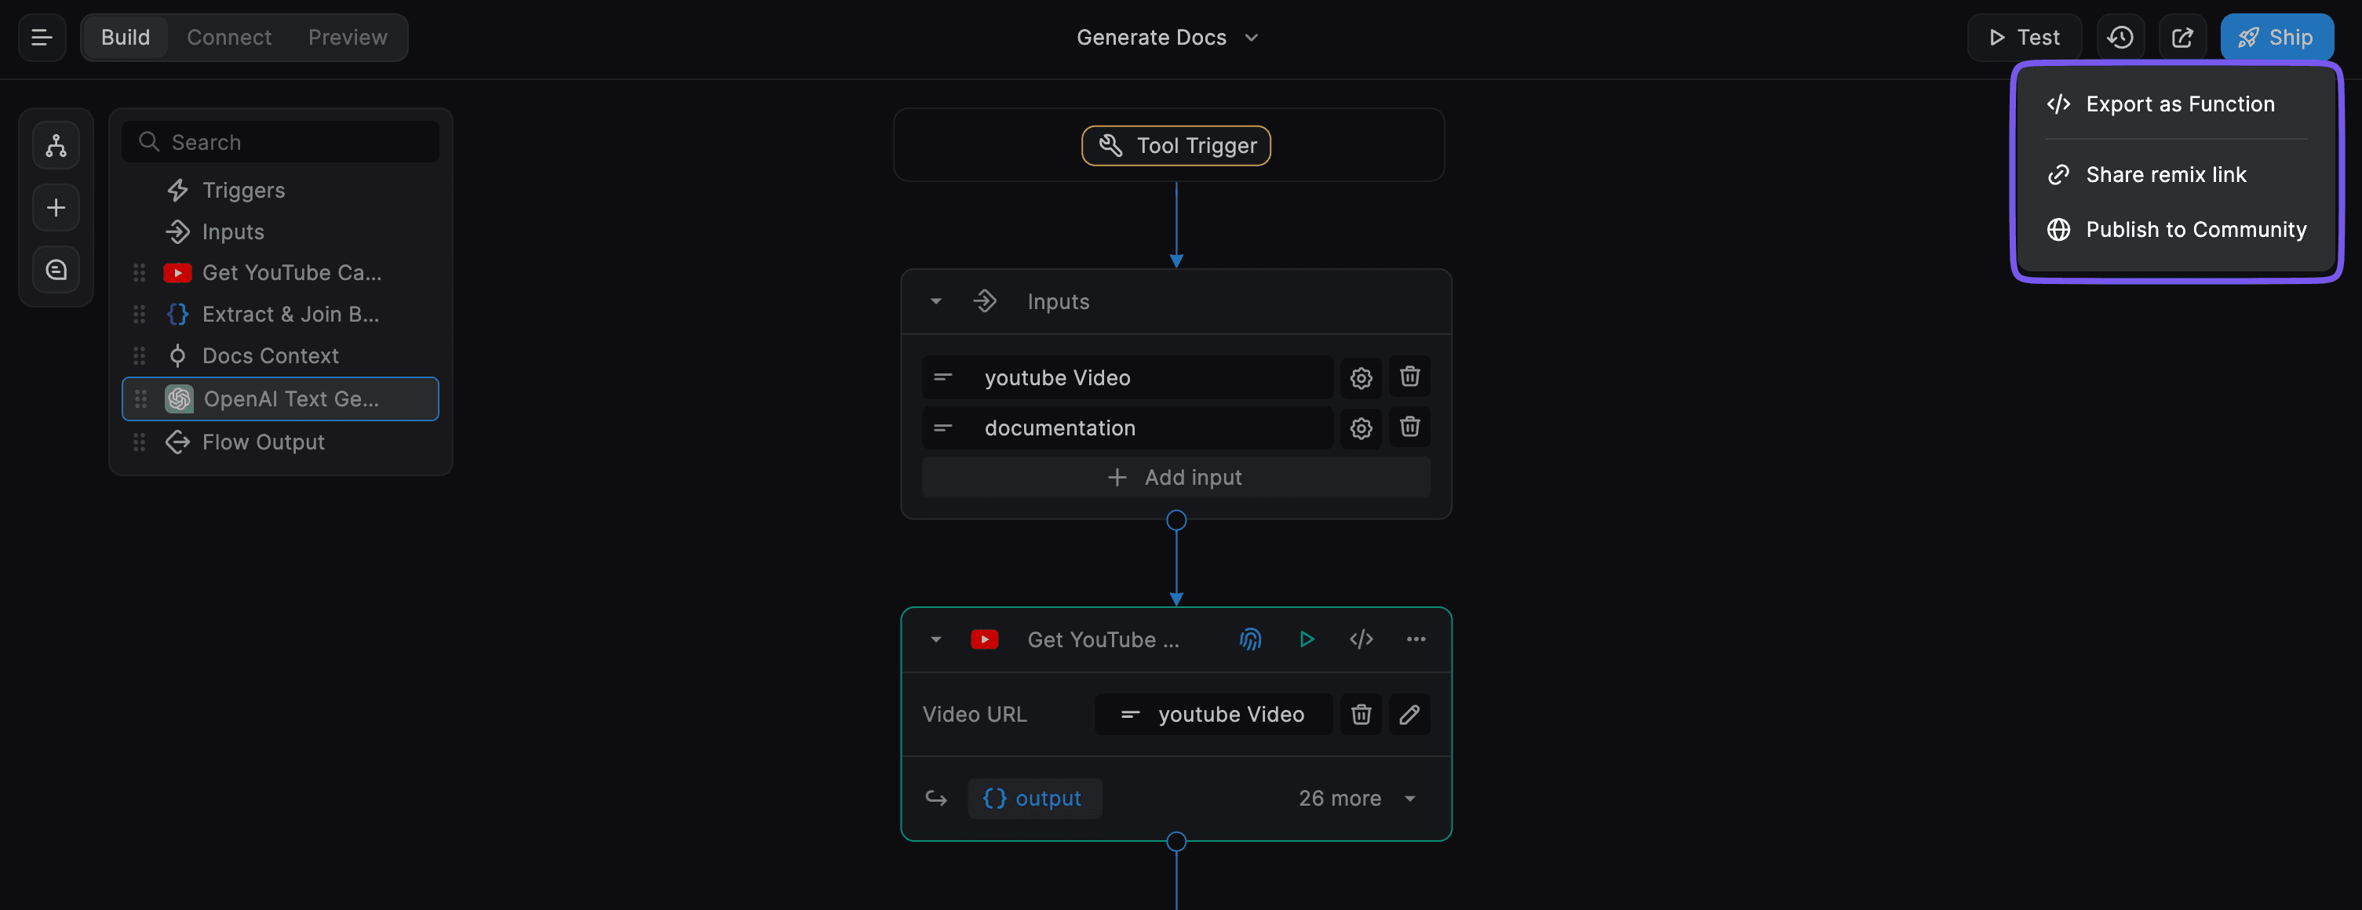Image resolution: width=2362 pixels, height=910 pixels.
Task: Run the Get YouTube node play icon
Action: click(x=1307, y=639)
